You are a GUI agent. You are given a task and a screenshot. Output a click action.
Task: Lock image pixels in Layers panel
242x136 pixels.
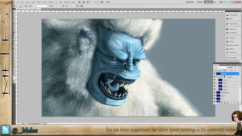click(x=221, y=71)
